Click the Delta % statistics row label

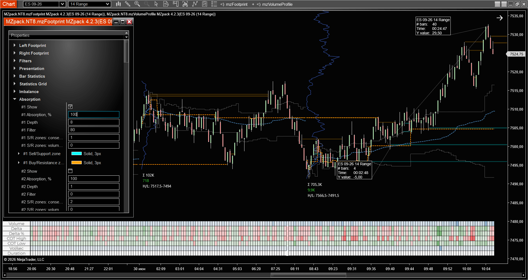pos(16,234)
